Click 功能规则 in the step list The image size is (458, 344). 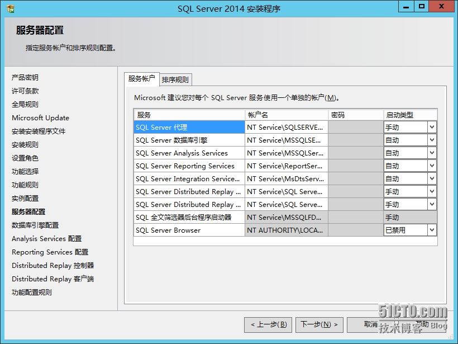click(x=25, y=185)
